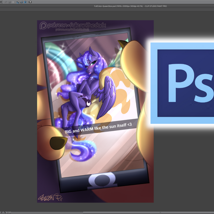The height and width of the screenshot is (214, 214).
Task: Click the horizontal scrollbar thumb at bottom
Action: point(148,213)
